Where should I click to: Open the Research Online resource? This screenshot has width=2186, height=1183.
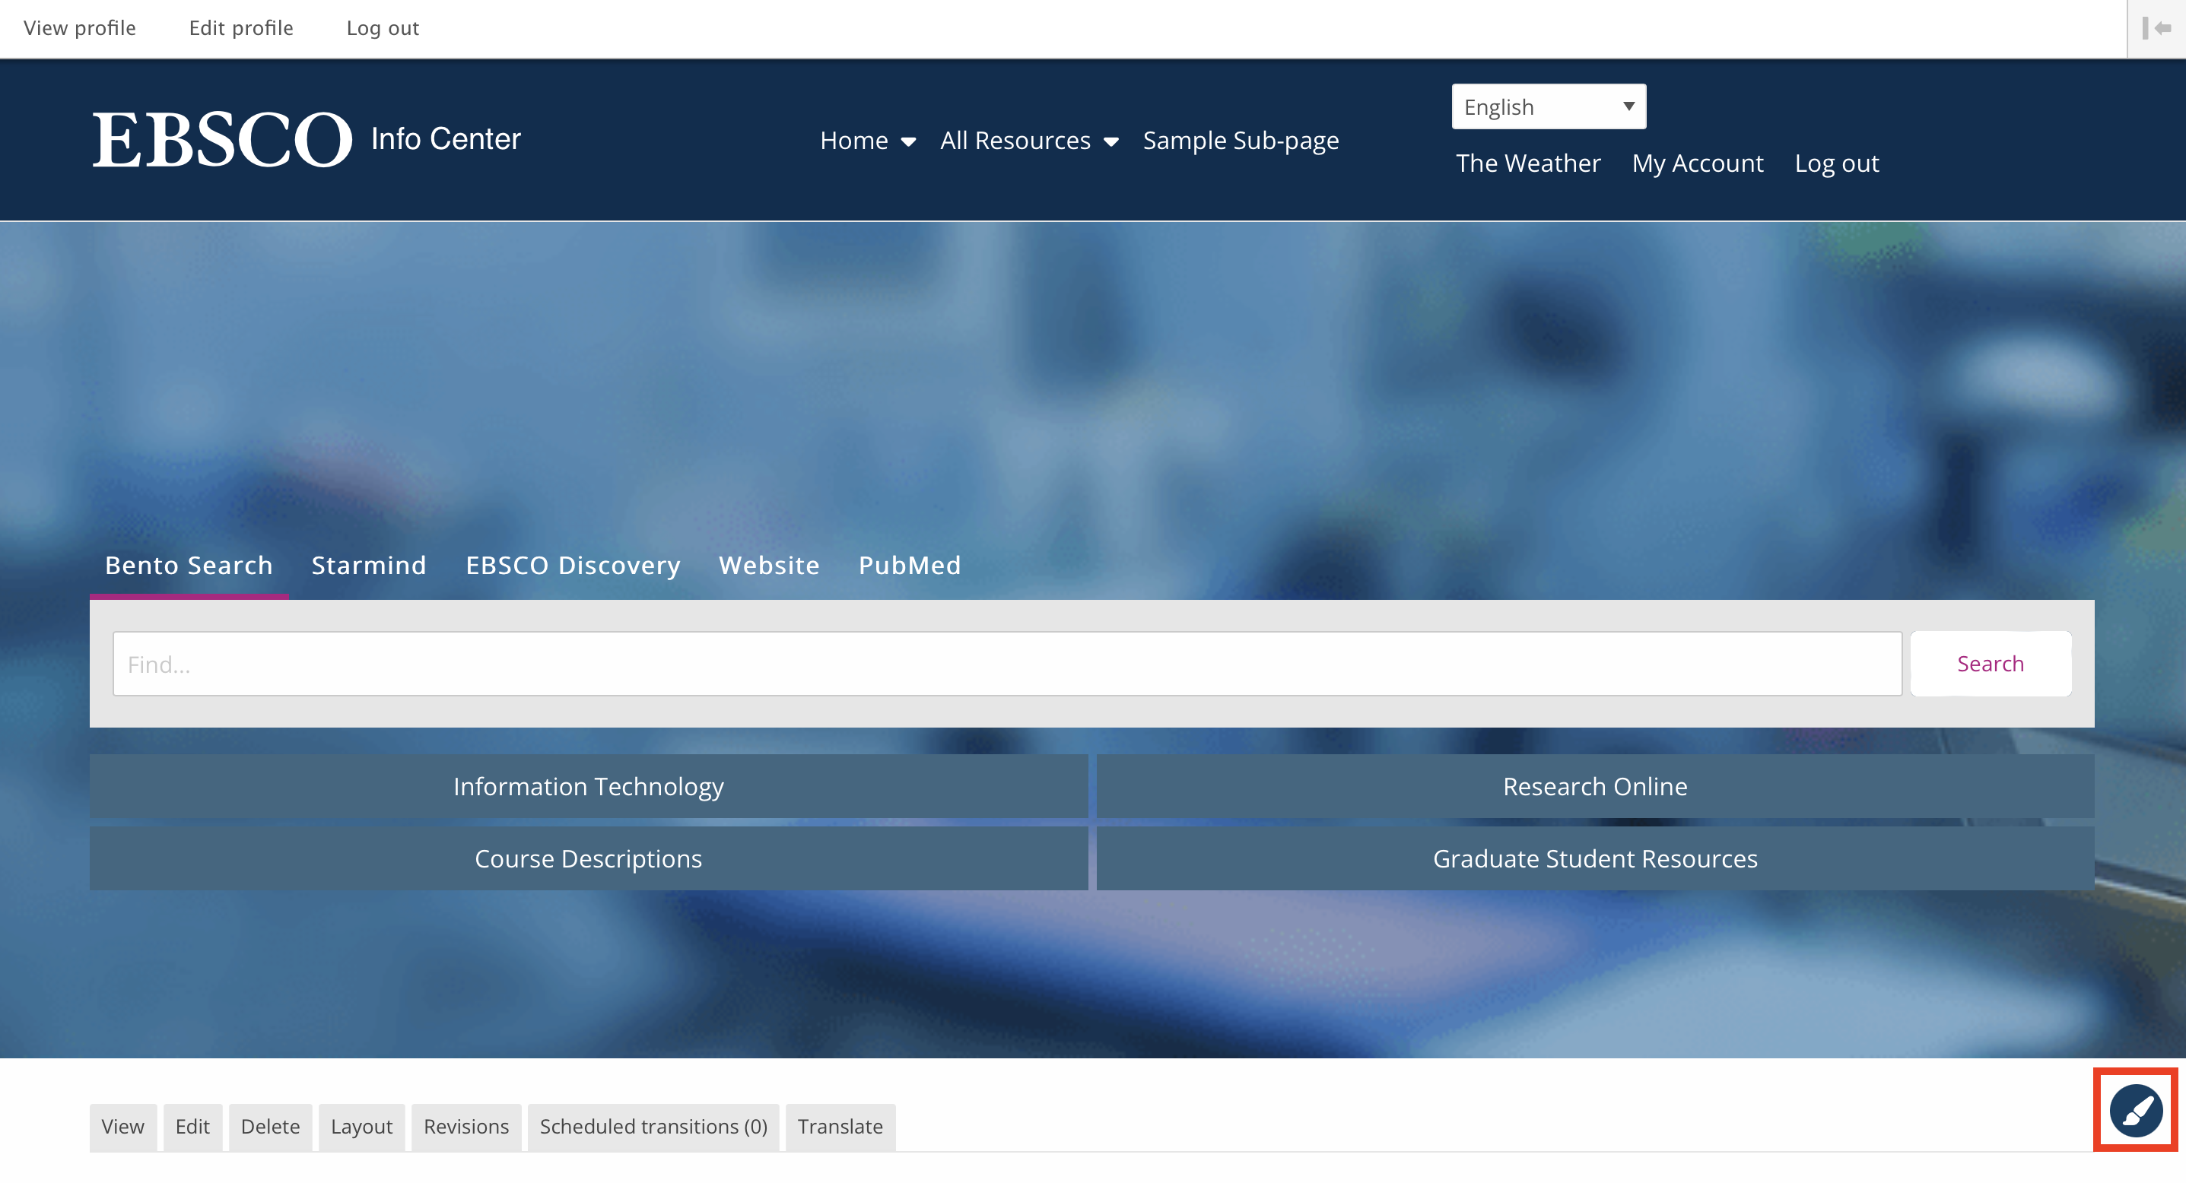[x=1594, y=786]
